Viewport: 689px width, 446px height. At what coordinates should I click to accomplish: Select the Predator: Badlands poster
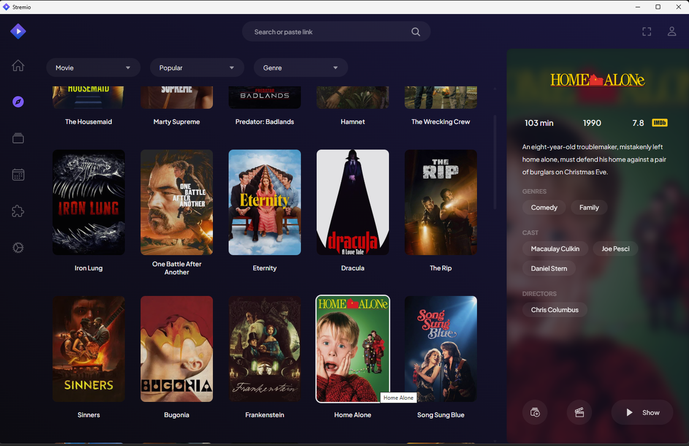pos(265,97)
